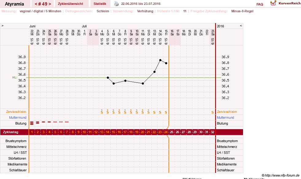Click the printer icon

click(x=117, y=4)
